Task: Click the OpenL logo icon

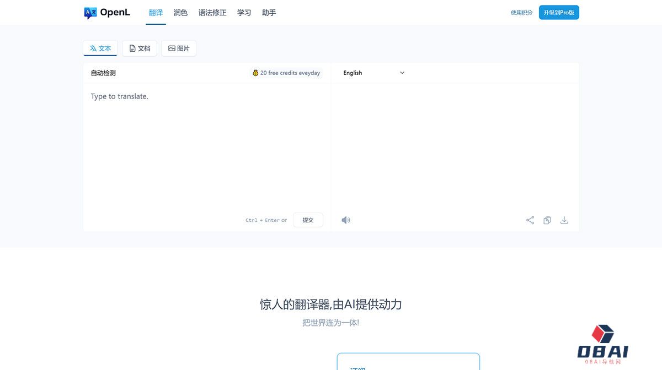Action: pyautogui.click(x=90, y=13)
